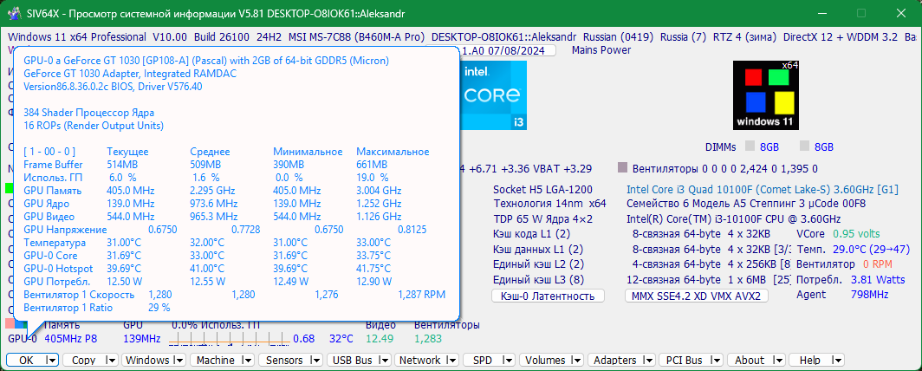Click the Machine button
The width and height of the screenshot is (922, 371).
[216, 360]
